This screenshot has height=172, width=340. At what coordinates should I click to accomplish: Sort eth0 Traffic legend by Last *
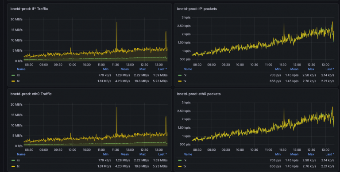tap(162, 154)
